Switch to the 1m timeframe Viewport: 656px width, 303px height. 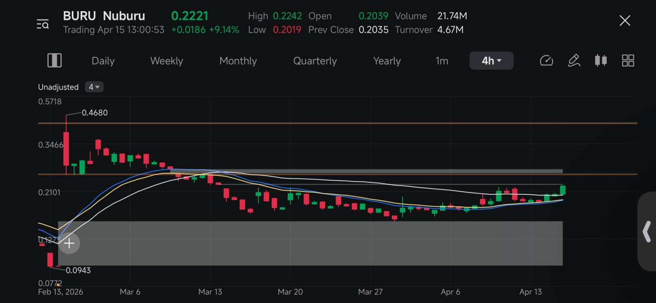pyautogui.click(x=442, y=61)
